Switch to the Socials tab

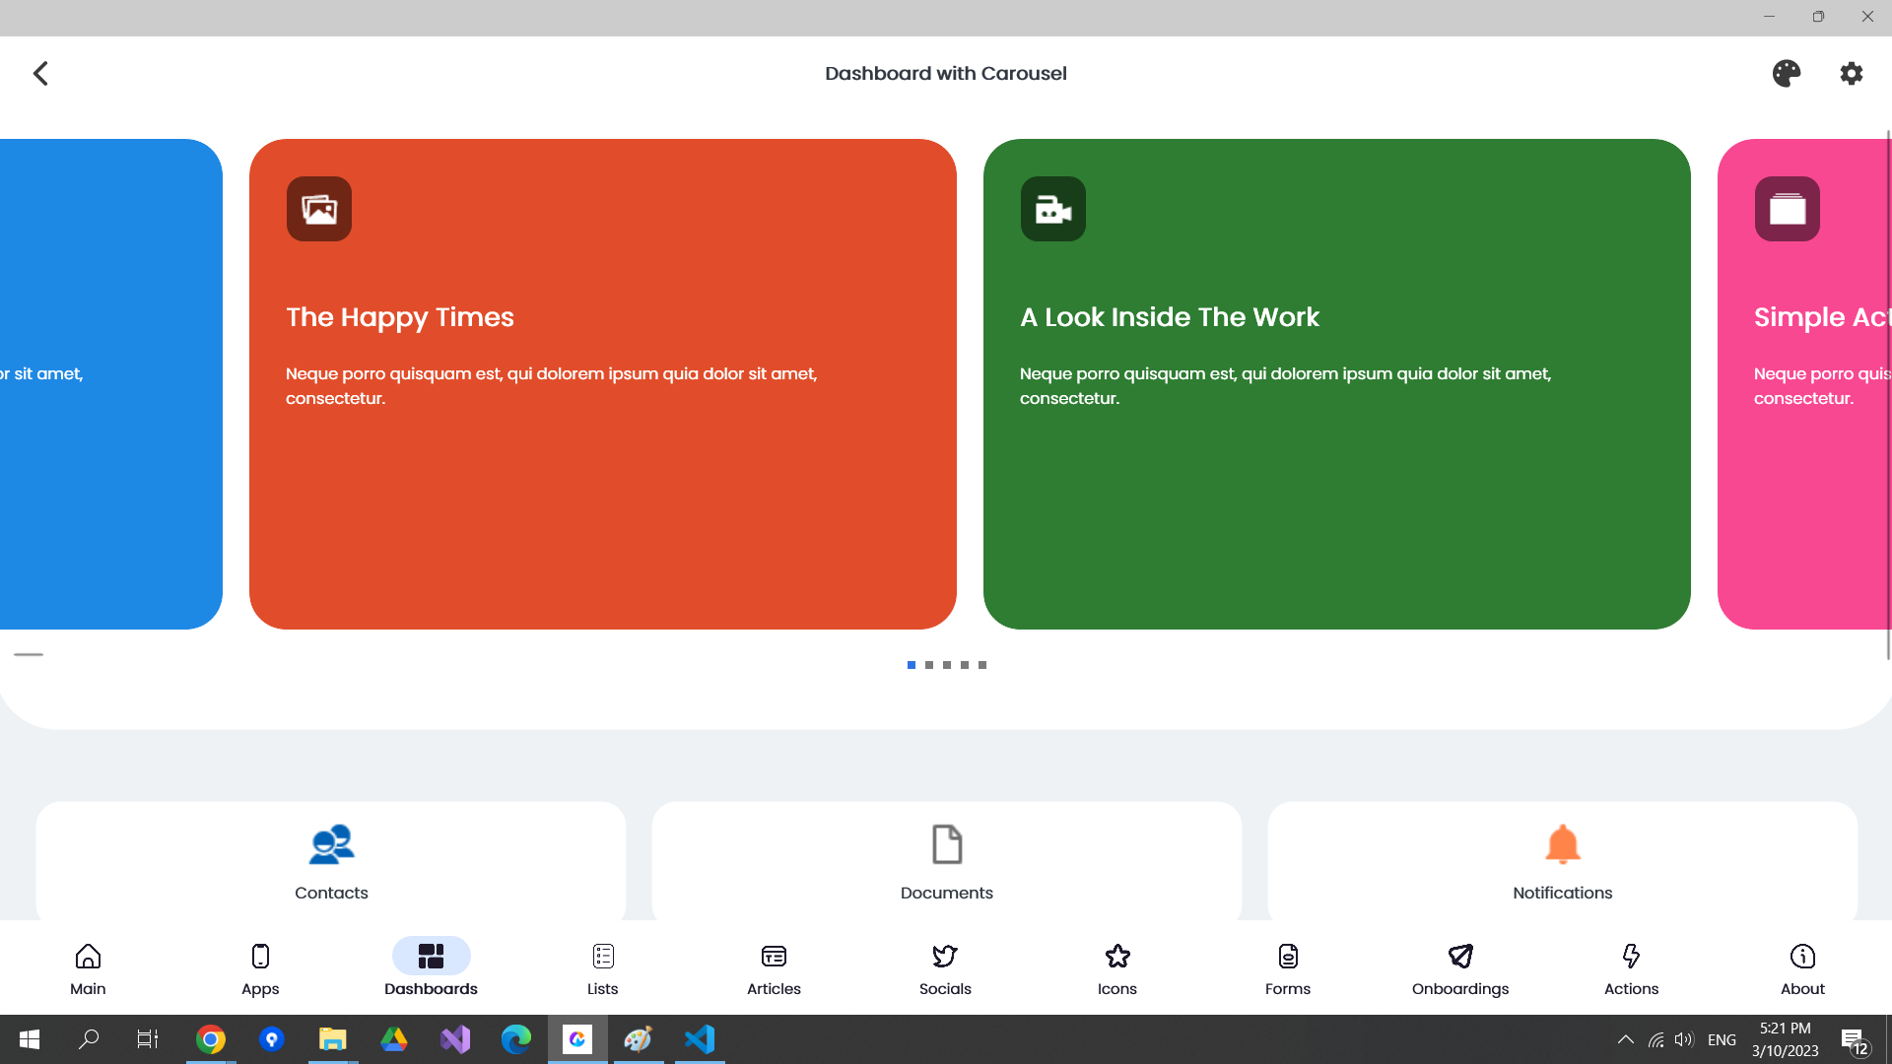point(945,968)
